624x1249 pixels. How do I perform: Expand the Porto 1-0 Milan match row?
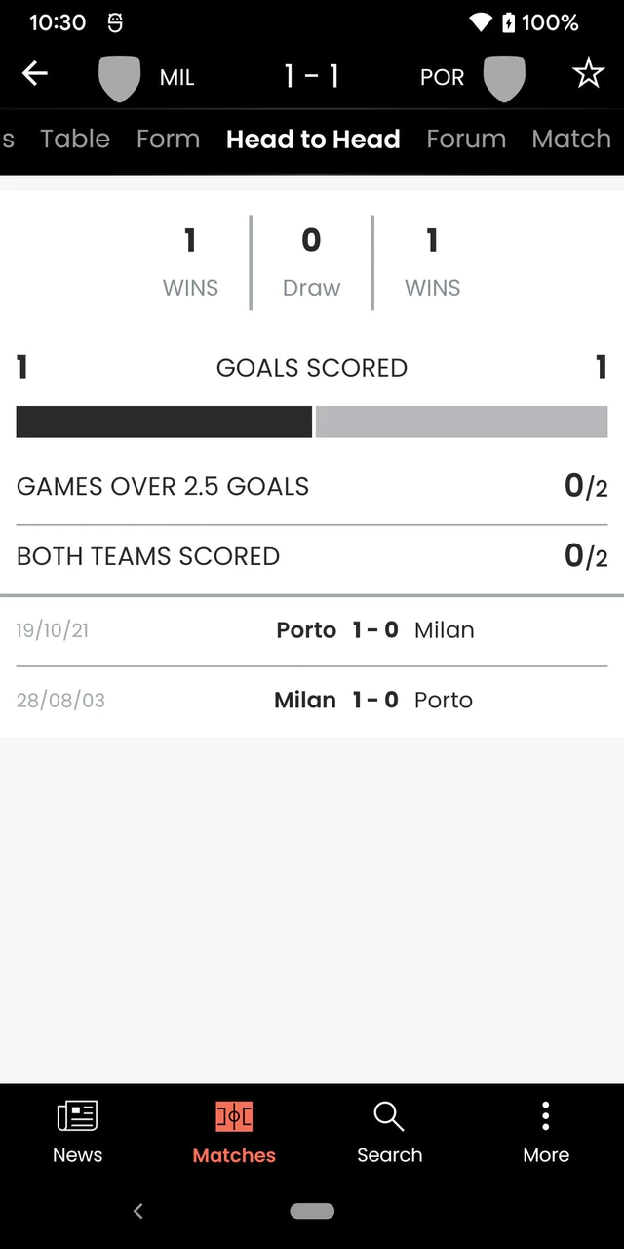tap(312, 629)
